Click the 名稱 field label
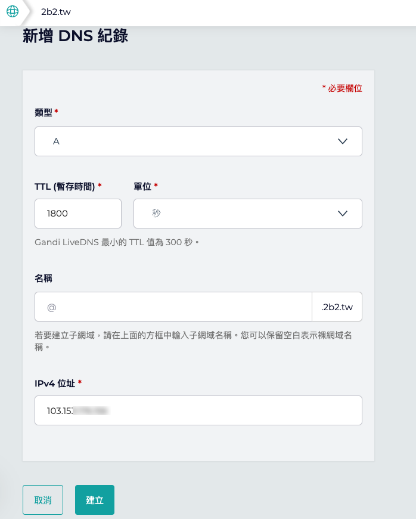 click(44, 279)
